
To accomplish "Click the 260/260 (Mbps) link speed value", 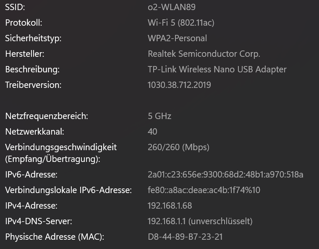I will (x=178, y=147).
